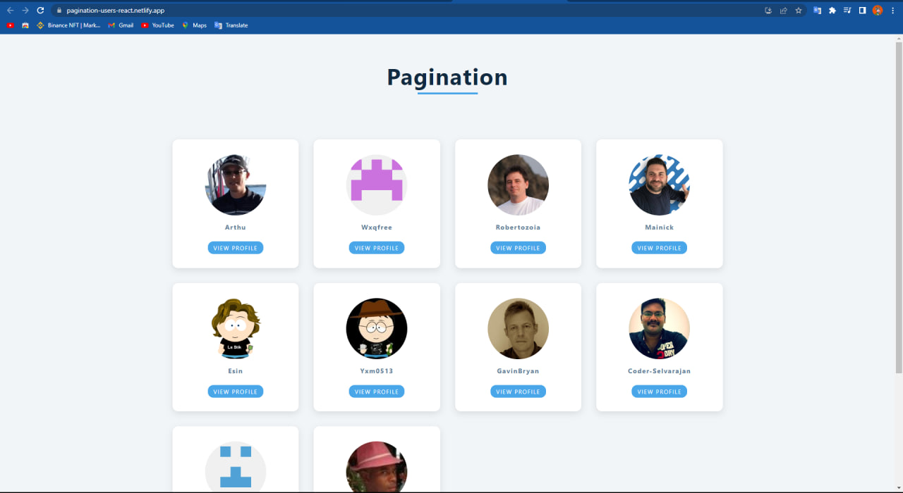Go forward to the next page
Screen dimensions: 903x493
point(25,11)
